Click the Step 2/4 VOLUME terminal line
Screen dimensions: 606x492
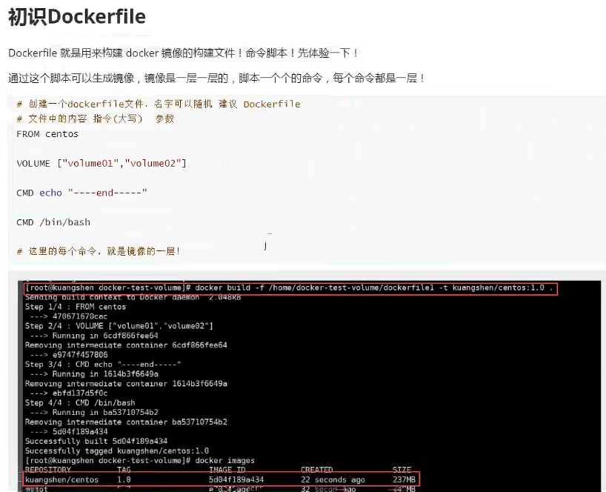coord(119,326)
